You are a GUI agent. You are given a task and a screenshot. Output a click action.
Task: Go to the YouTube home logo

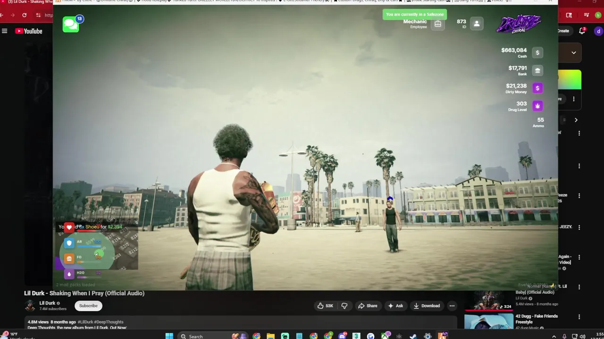29,31
